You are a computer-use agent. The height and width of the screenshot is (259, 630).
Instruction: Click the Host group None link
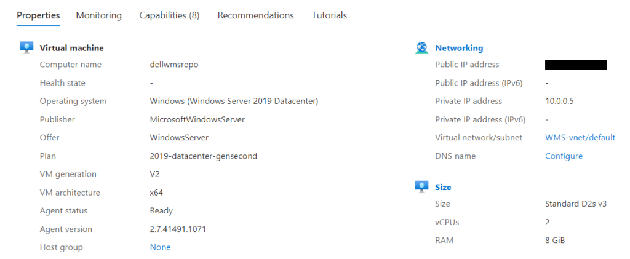[x=160, y=247]
